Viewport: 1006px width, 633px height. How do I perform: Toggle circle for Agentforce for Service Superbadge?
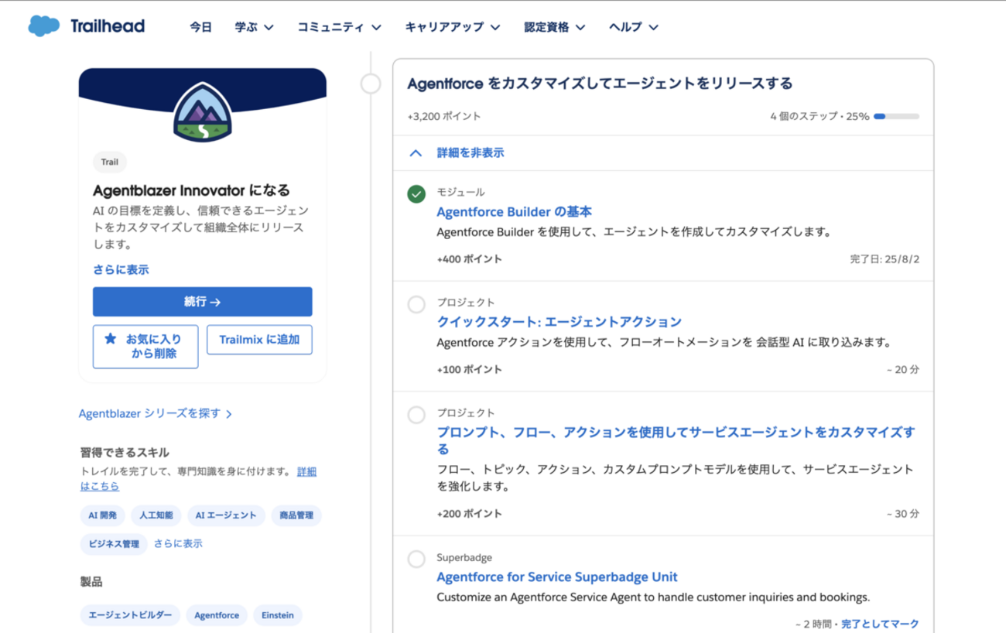416,559
